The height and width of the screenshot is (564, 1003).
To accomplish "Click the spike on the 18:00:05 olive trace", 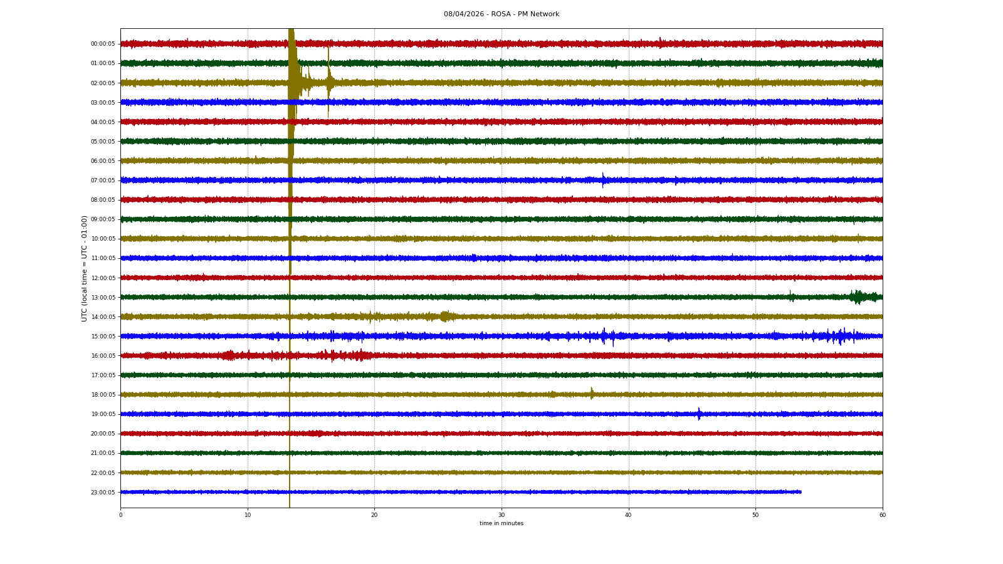I will pyautogui.click(x=591, y=394).
